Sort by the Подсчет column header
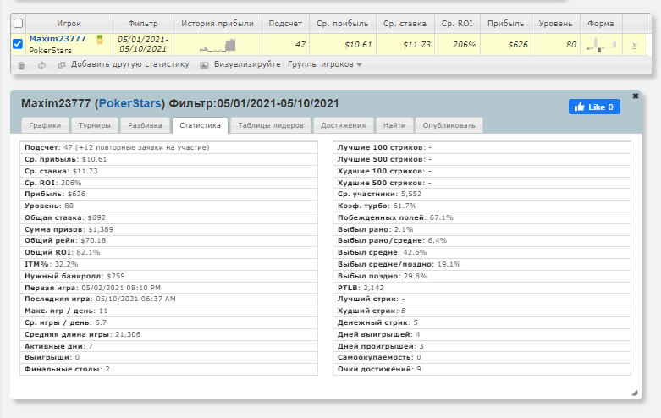Viewport: 661px width, 418px height. [x=285, y=24]
